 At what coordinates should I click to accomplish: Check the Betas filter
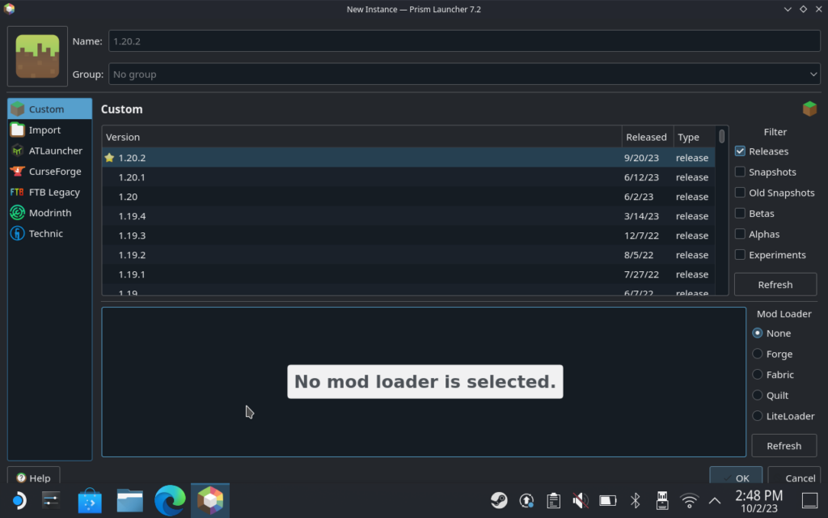point(740,213)
